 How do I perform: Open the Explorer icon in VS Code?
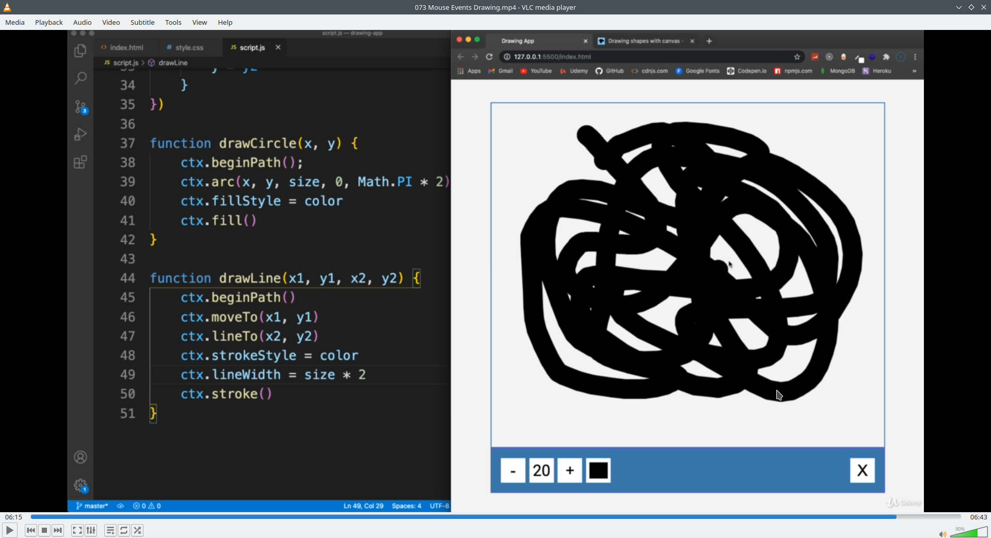click(81, 51)
